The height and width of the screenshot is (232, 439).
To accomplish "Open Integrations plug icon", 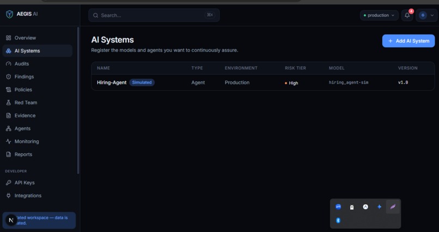I will (x=8, y=196).
